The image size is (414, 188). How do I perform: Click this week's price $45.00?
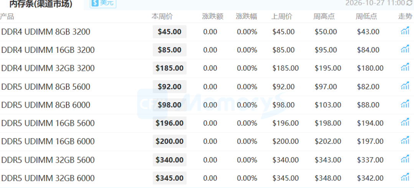click(169, 32)
